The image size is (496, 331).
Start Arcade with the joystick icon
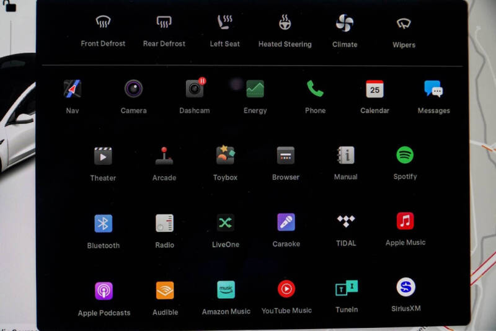pos(164,156)
